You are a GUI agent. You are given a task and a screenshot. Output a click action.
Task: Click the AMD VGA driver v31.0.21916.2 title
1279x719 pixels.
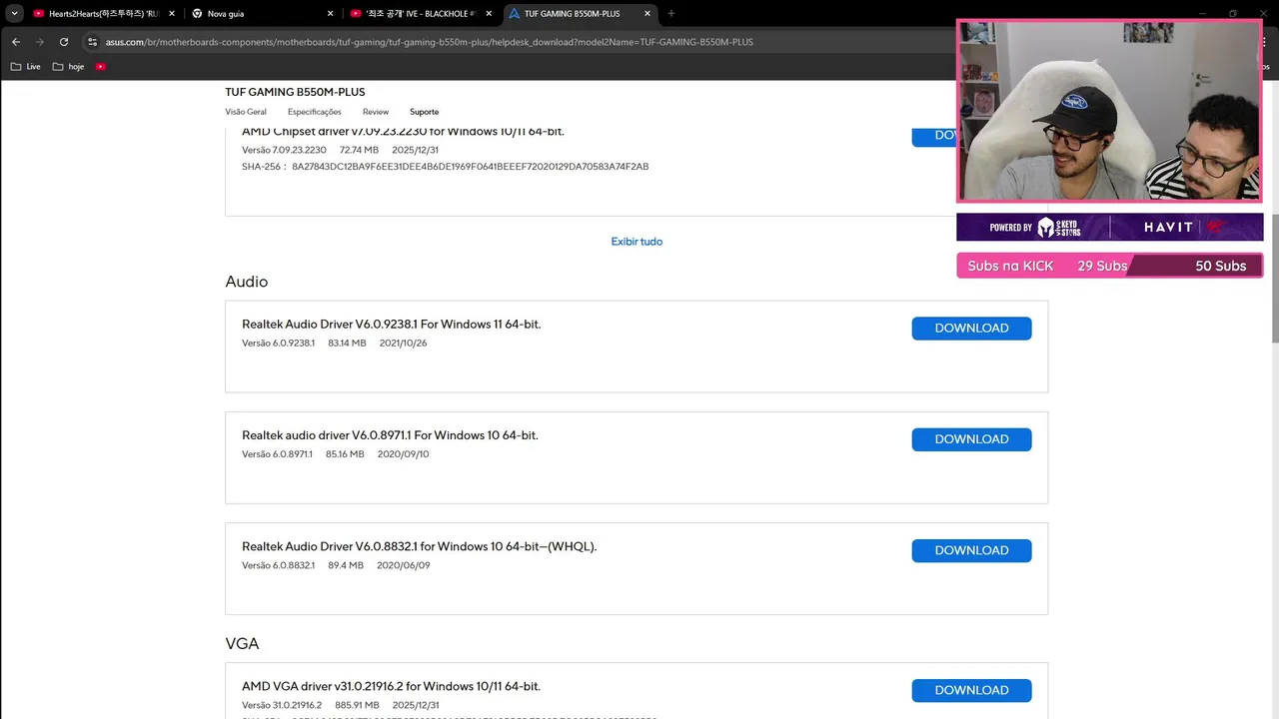click(391, 686)
